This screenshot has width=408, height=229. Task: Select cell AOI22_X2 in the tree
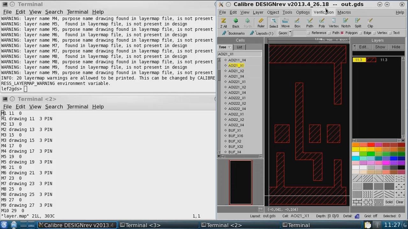(x=236, y=120)
